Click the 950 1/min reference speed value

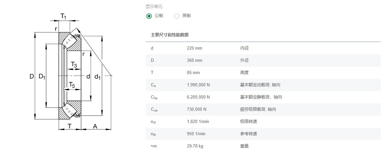(196, 134)
